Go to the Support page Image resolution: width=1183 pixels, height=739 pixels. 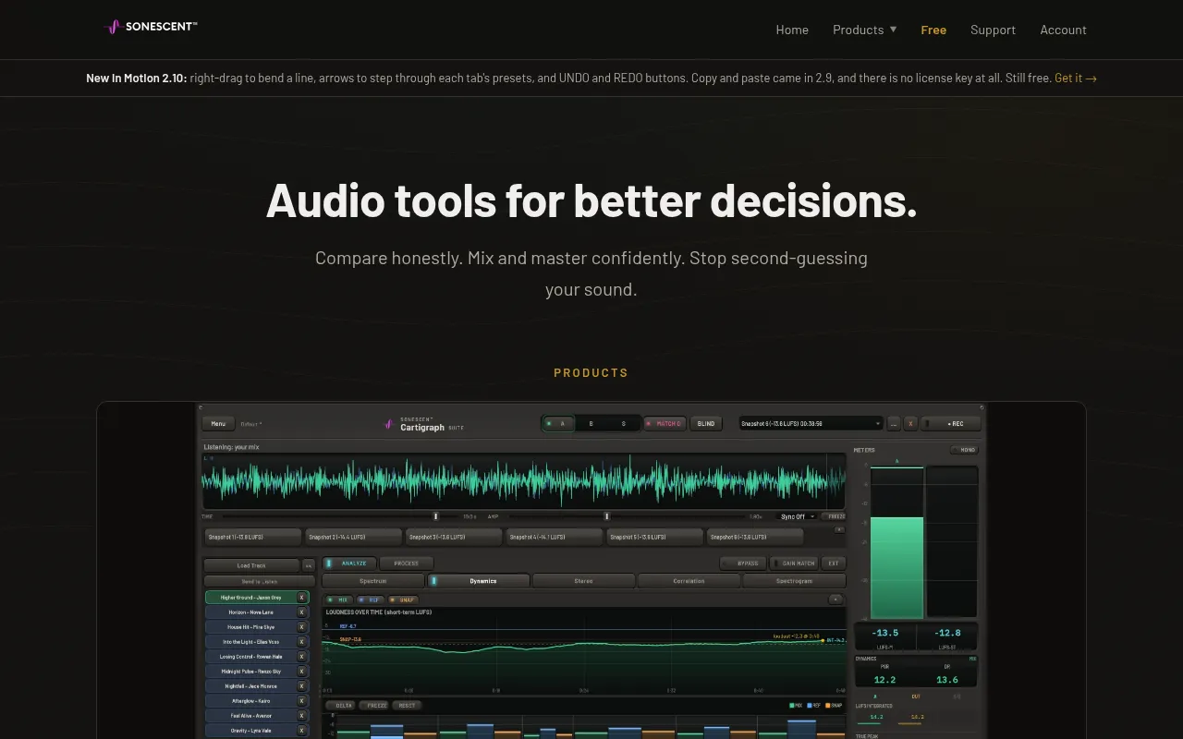993,30
